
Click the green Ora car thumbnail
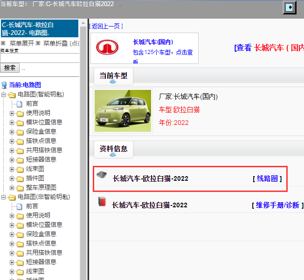(123, 111)
